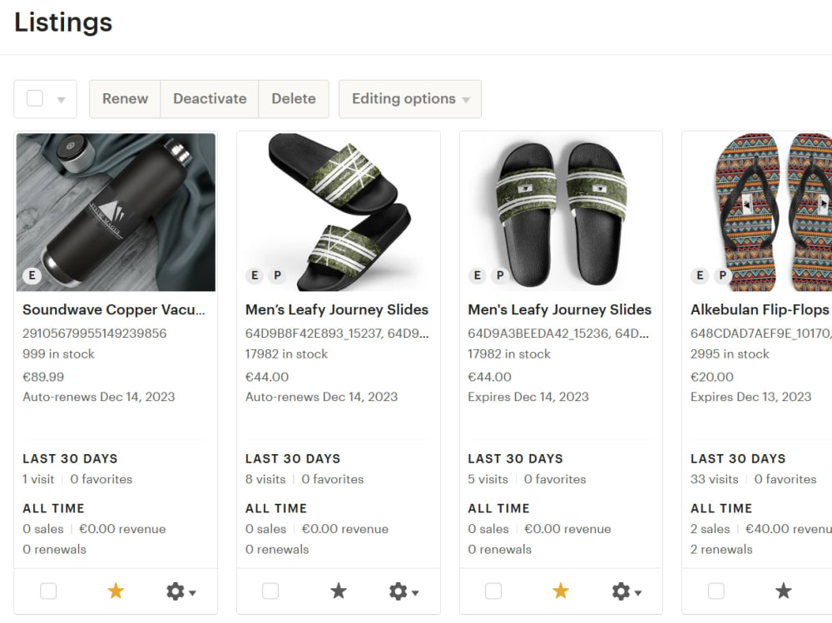Check the box on auto-renewing Leafy Journey Slides
The width and height of the screenshot is (832, 623).
pyautogui.click(x=270, y=591)
